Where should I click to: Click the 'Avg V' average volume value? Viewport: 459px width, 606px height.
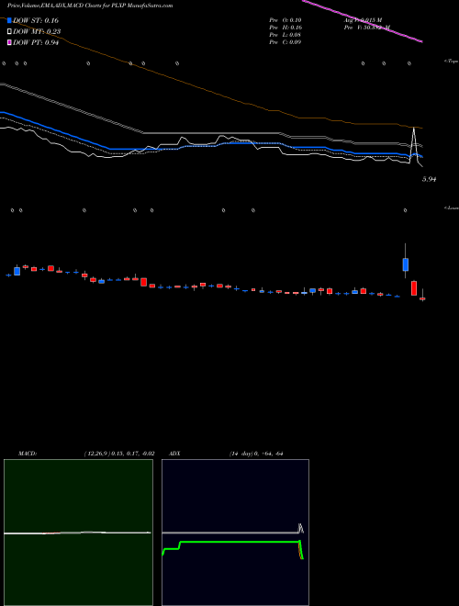pyautogui.click(x=362, y=20)
